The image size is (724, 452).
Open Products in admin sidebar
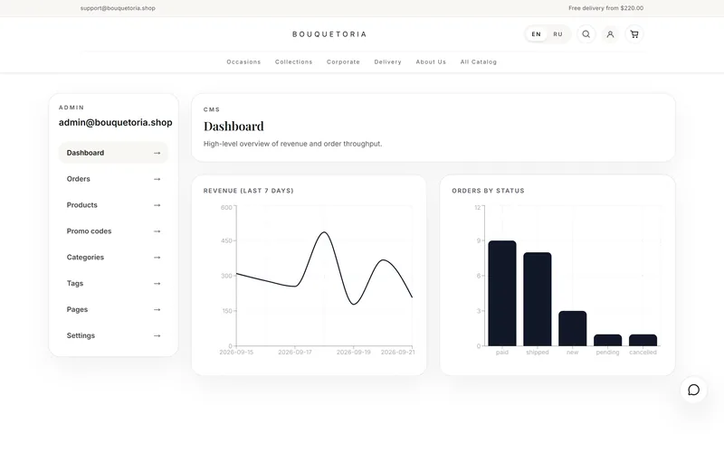click(114, 205)
